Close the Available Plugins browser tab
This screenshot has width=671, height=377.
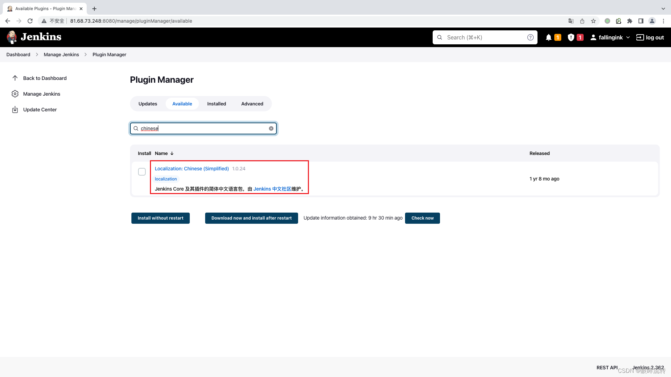(x=81, y=9)
